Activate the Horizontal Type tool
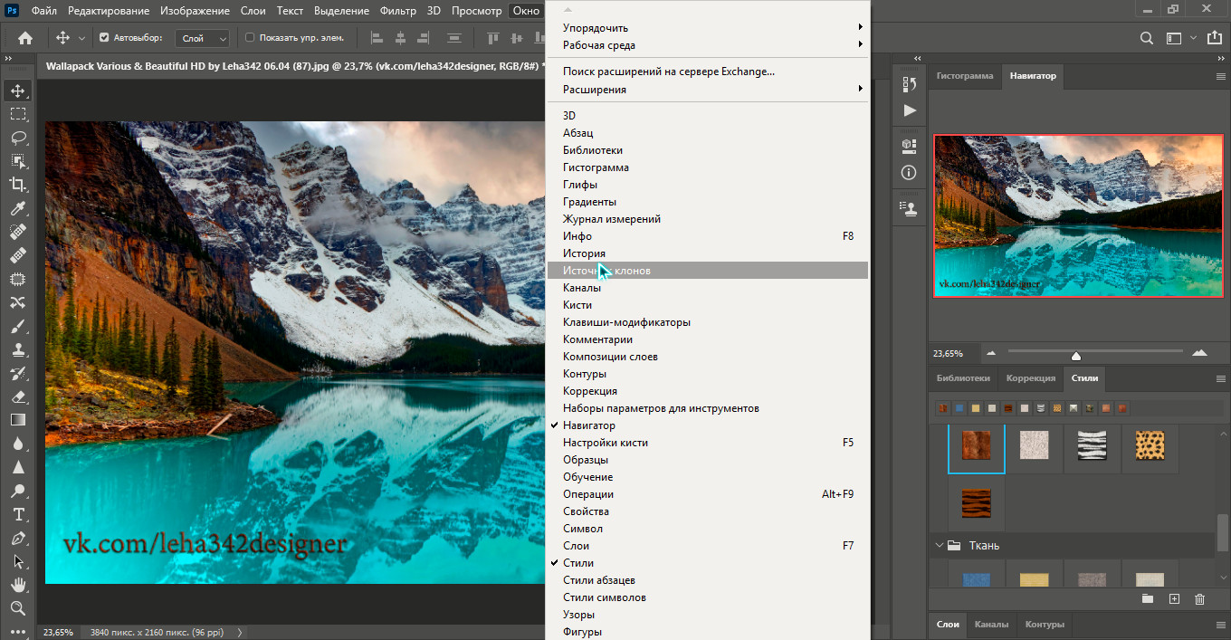The image size is (1231, 640). click(x=18, y=514)
